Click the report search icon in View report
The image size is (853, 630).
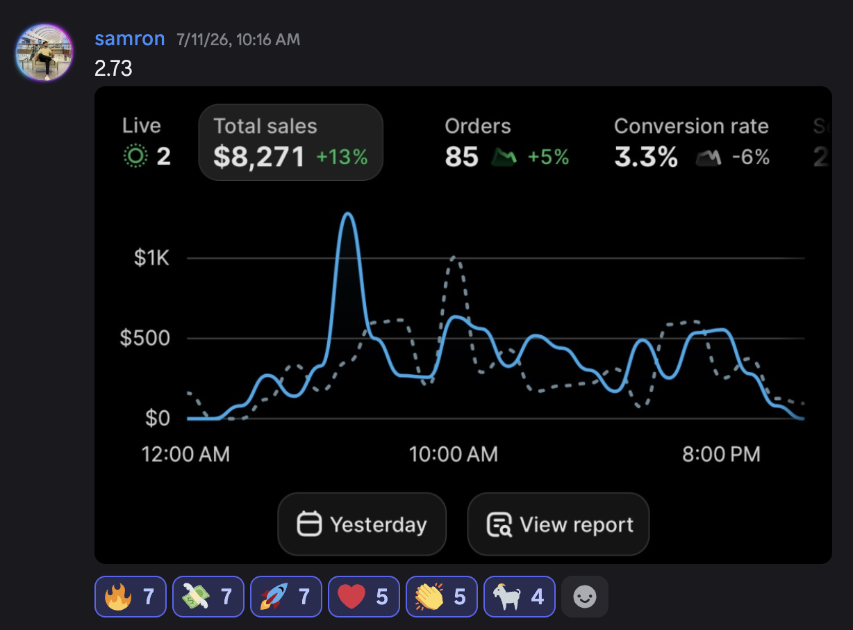pos(499,524)
